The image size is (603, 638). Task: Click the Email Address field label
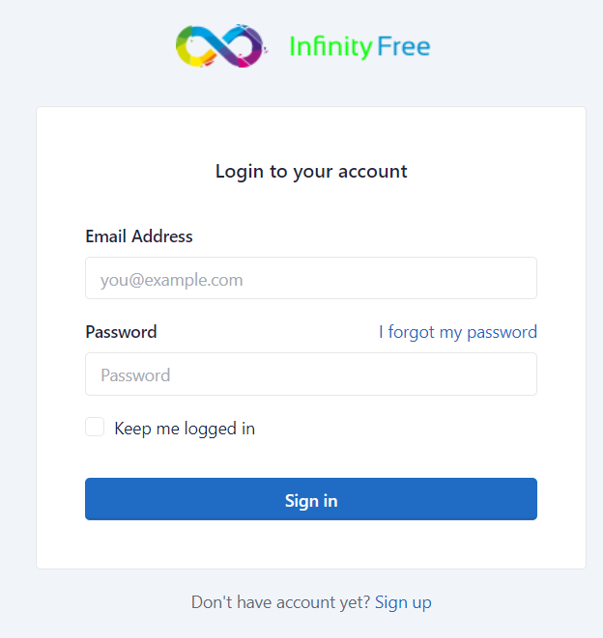[139, 236]
